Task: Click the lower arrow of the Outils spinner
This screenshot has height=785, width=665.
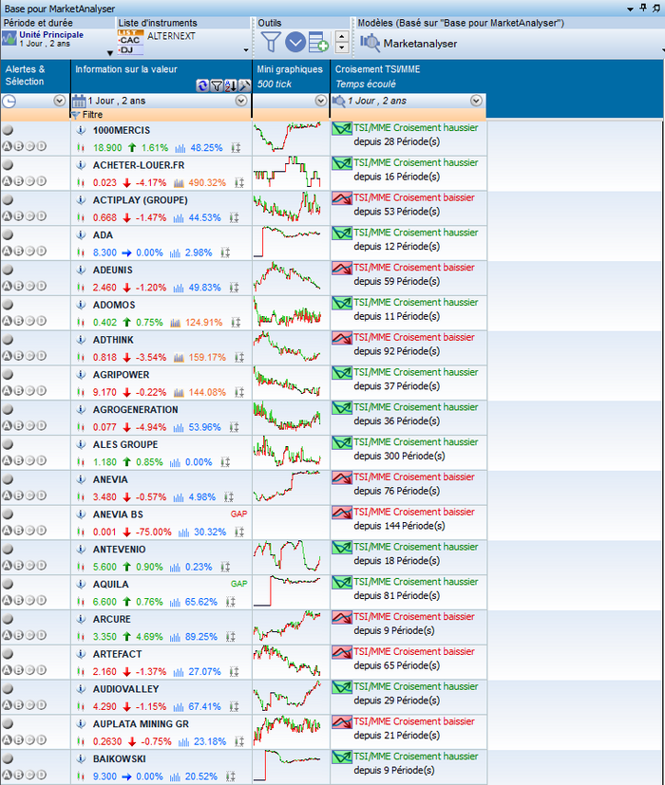Action: point(342,47)
